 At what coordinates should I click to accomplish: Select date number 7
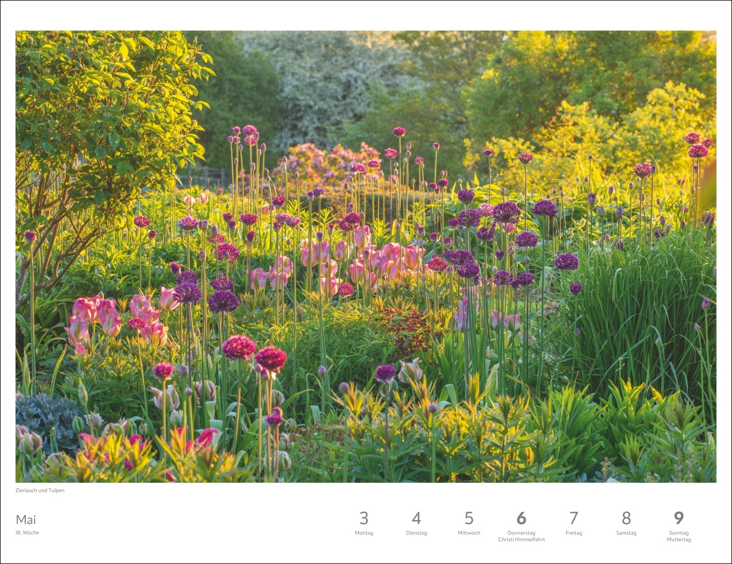[x=573, y=518]
